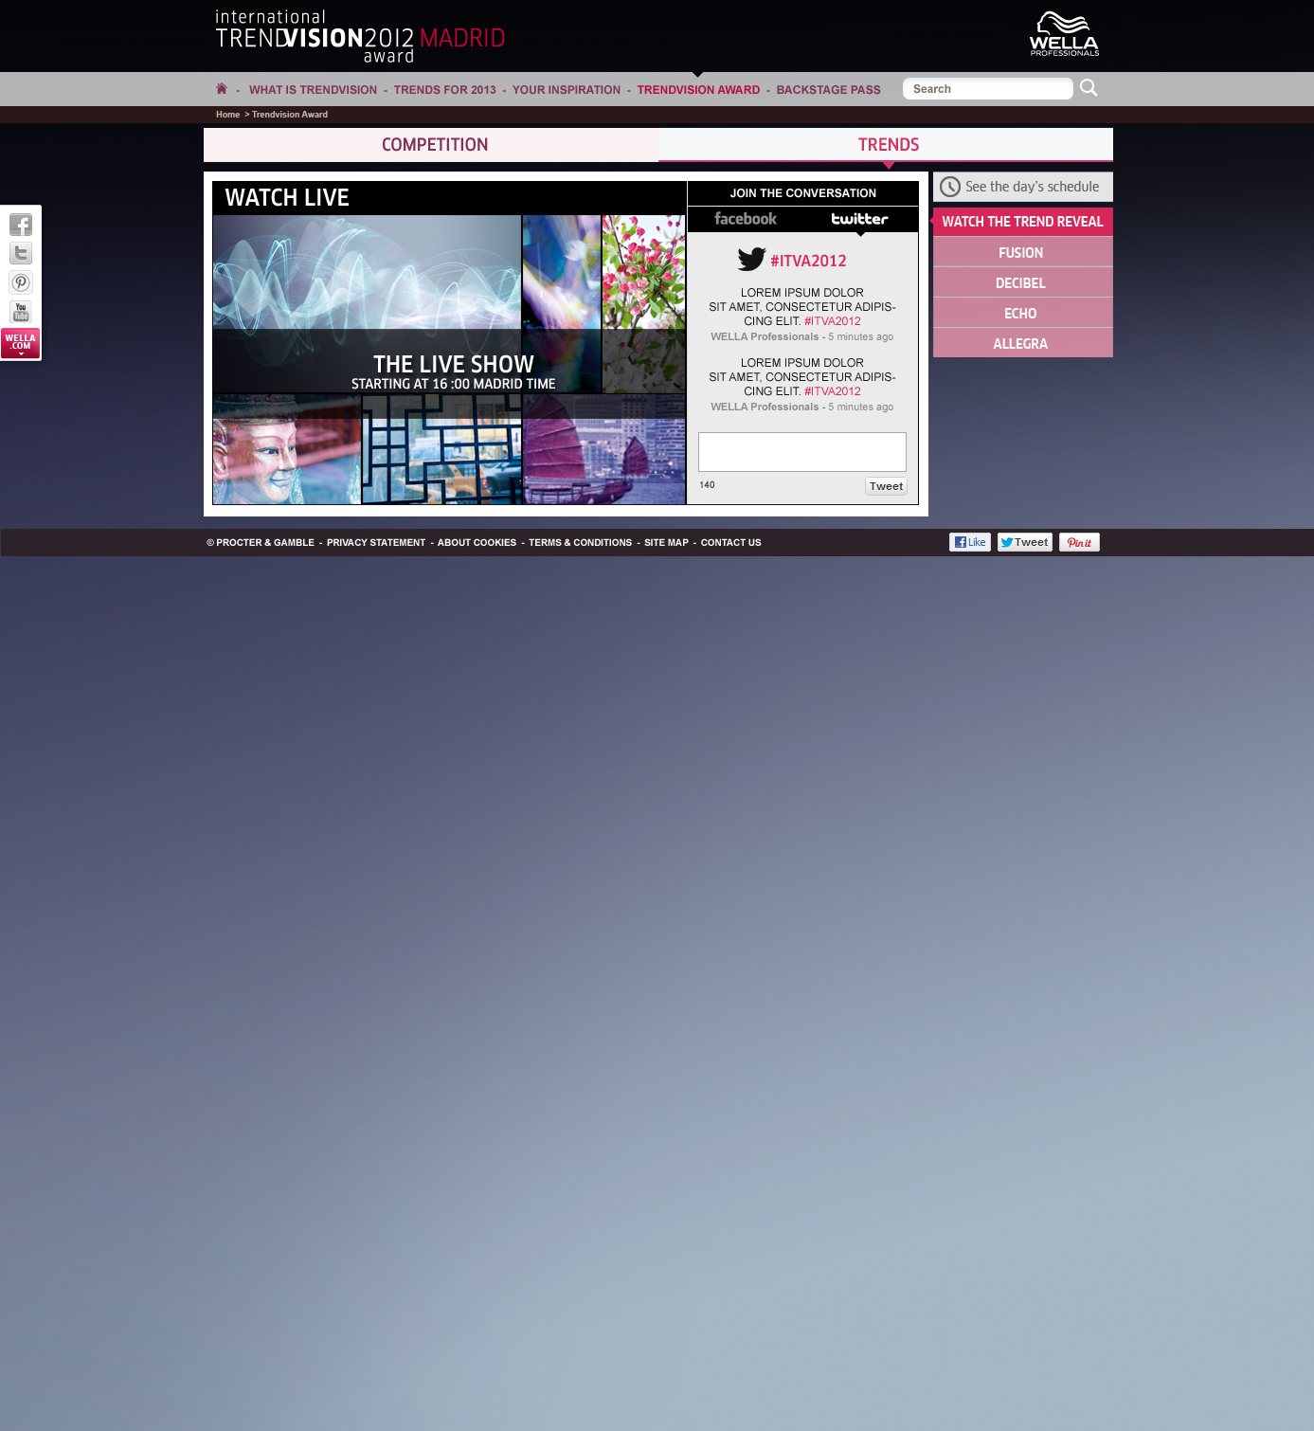Open the Allegra trend

point(1023,343)
